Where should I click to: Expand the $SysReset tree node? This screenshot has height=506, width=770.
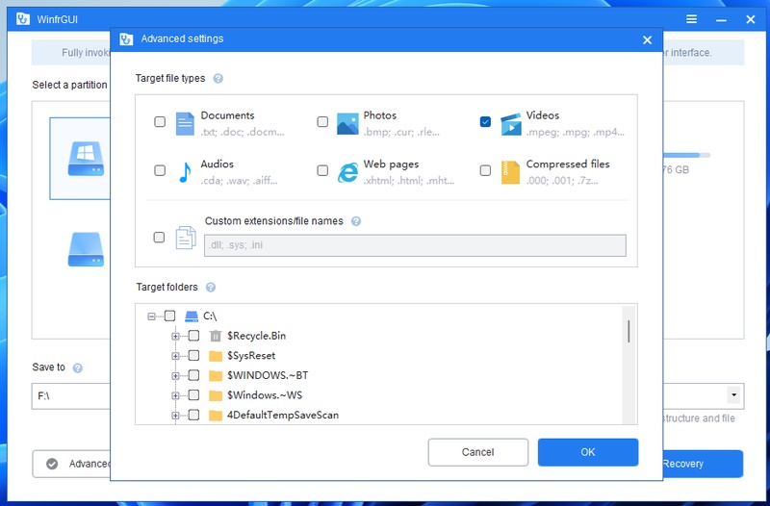[x=175, y=356]
